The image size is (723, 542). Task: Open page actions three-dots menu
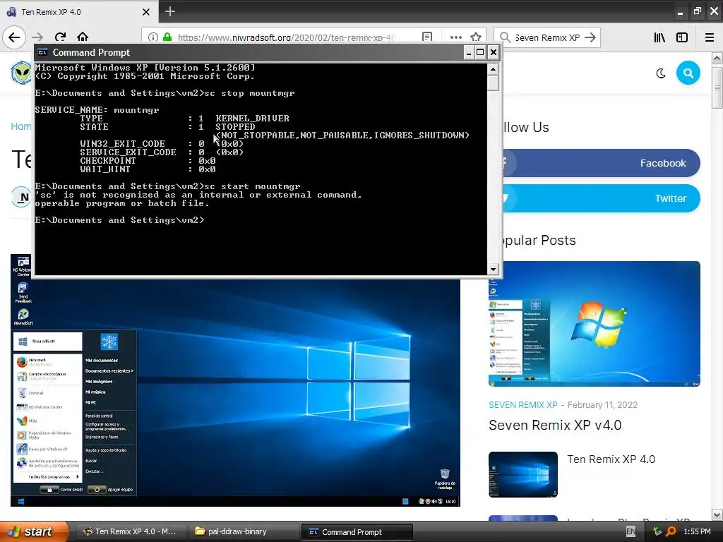[x=456, y=37]
